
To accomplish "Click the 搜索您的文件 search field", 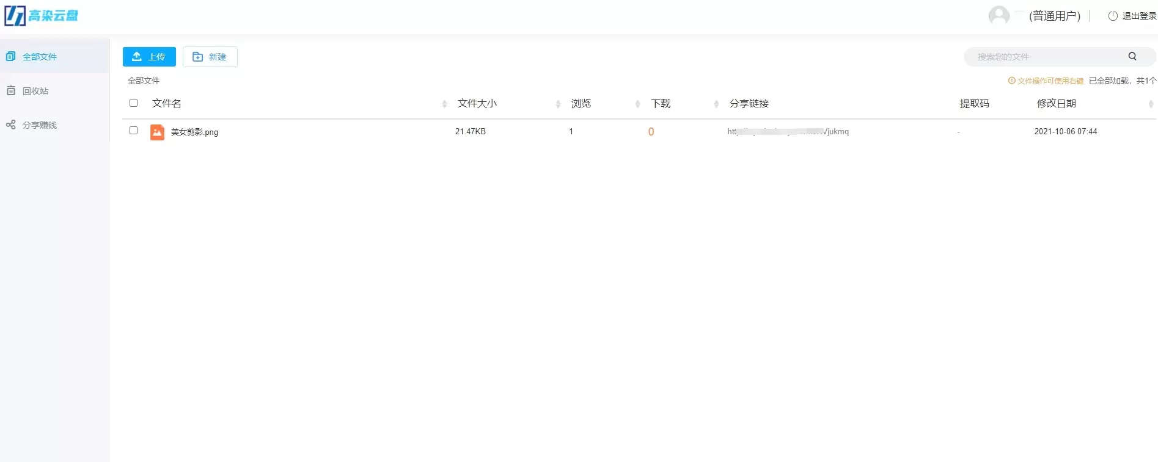I will coord(1045,57).
